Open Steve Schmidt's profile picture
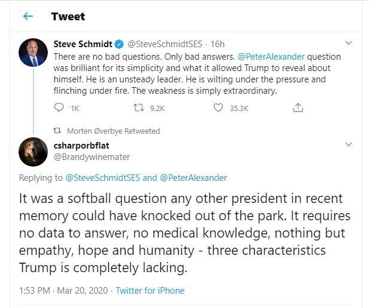The height and width of the screenshot is (308, 369). pyautogui.click(x=33, y=53)
